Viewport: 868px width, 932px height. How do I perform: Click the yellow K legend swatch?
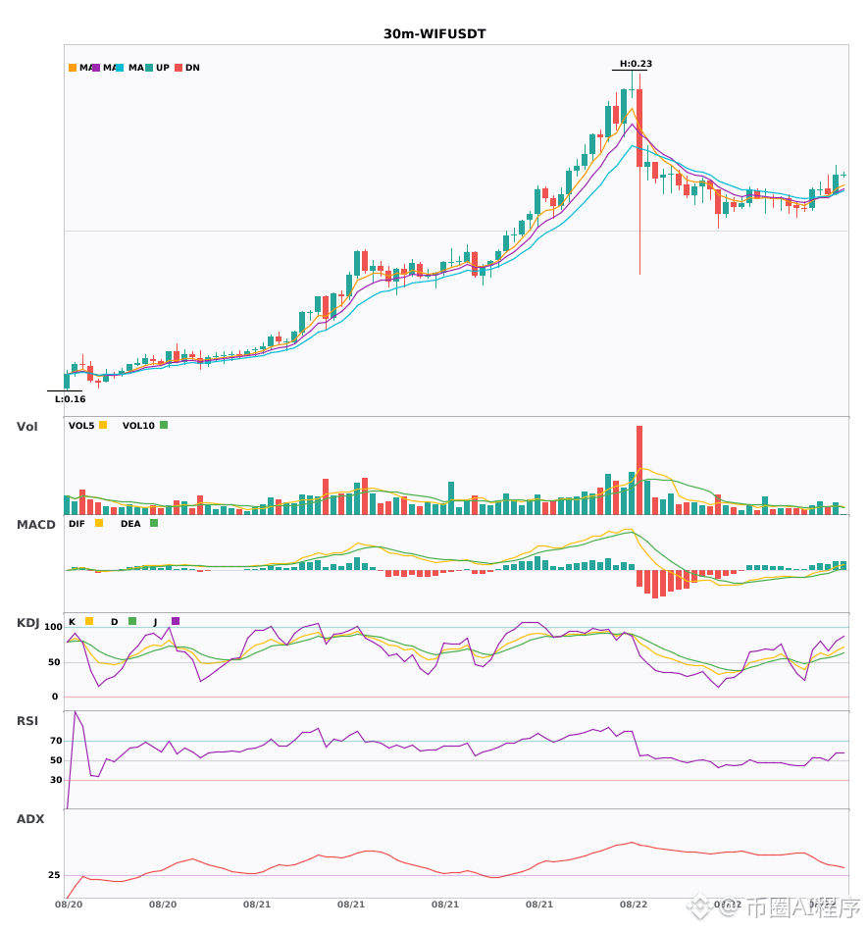89,621
